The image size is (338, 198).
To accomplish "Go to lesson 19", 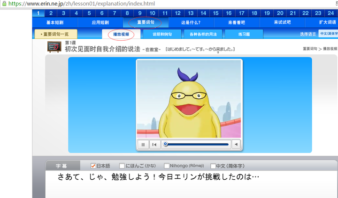I will pyautogui.click(x=267, y=13).
